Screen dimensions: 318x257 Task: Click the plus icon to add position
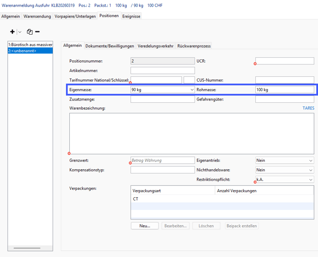point(12,32)
